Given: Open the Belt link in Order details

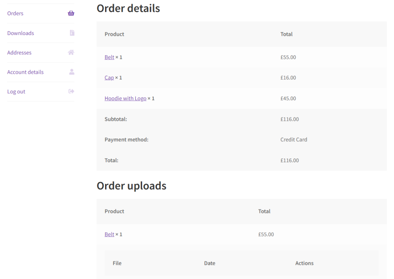Looking at the screenshot, I should pyautogui.click(x=109, y=57).
